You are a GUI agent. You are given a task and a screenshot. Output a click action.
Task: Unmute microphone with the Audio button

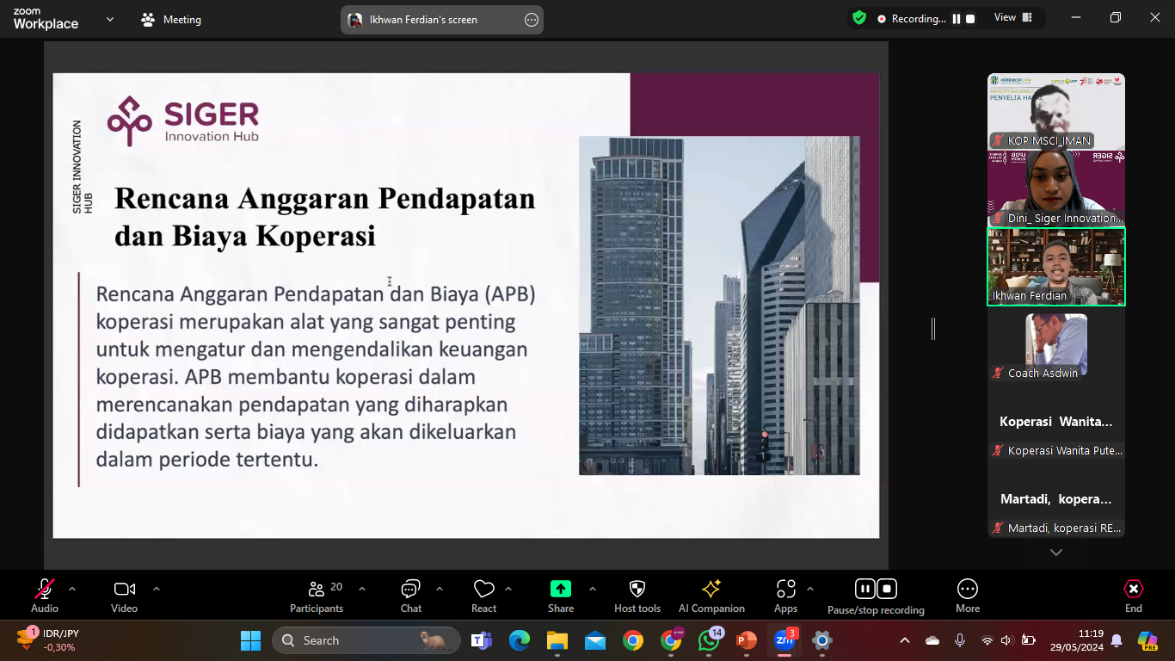pos(45,596)
